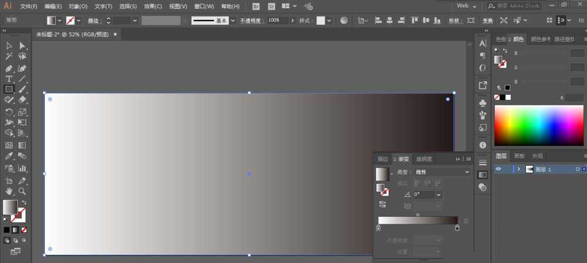
Task: Select the Type tool in the toolbox
Action: click(9, 78)
